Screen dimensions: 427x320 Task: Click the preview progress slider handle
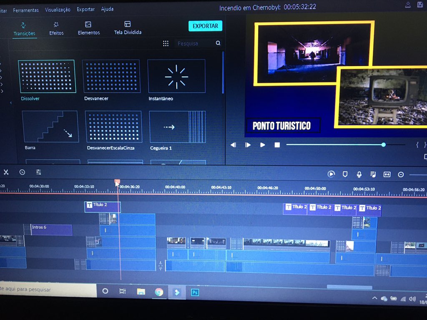tap(384, 145)
